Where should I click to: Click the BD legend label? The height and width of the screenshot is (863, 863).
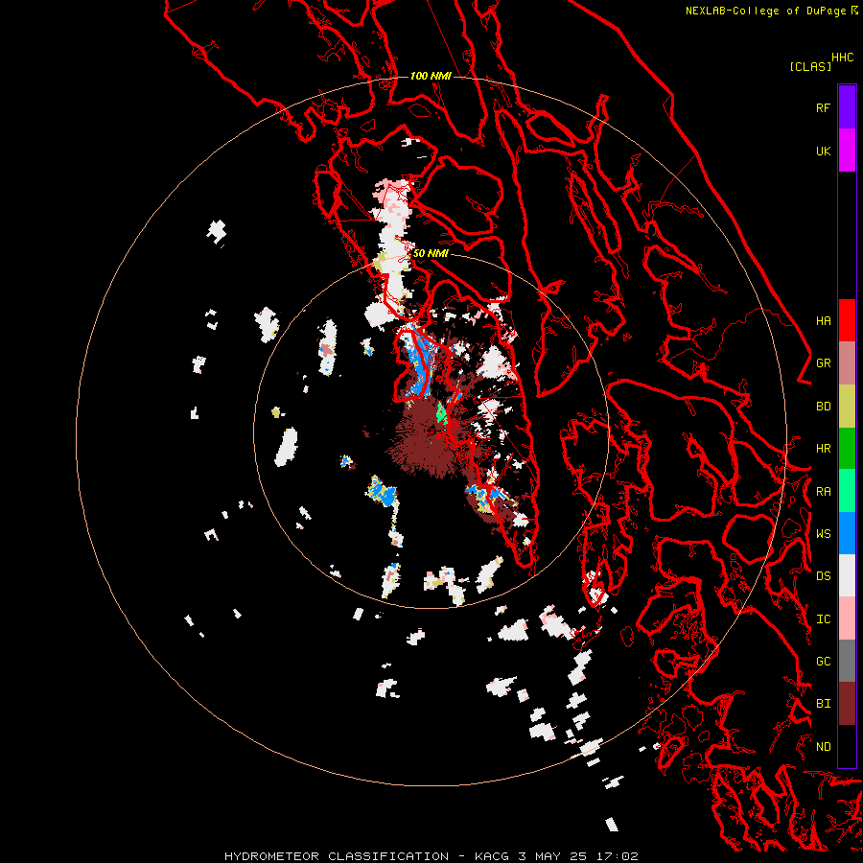click(x=823, y=407)
